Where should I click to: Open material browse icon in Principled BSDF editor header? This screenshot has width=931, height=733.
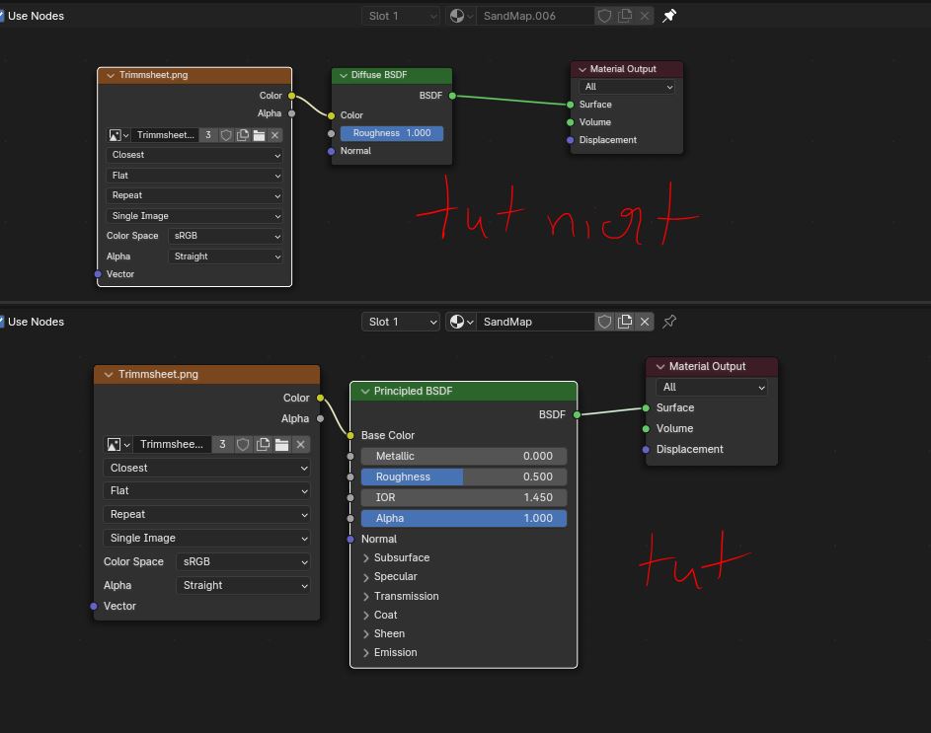(x=460, y=322)
